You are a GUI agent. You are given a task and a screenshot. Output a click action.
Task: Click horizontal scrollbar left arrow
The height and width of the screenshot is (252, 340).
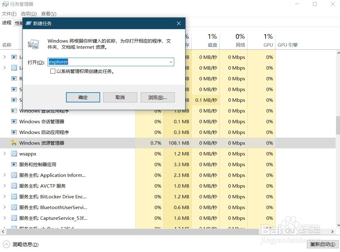pyautogui.click(x=3, y=232)
